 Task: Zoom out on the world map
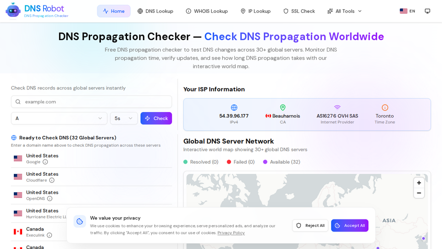pyautogui.click(x=419, y=193)
